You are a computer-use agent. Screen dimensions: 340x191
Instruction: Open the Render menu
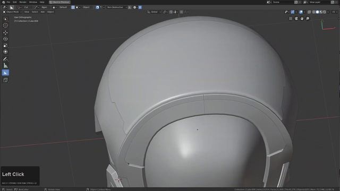click(23, 2)
